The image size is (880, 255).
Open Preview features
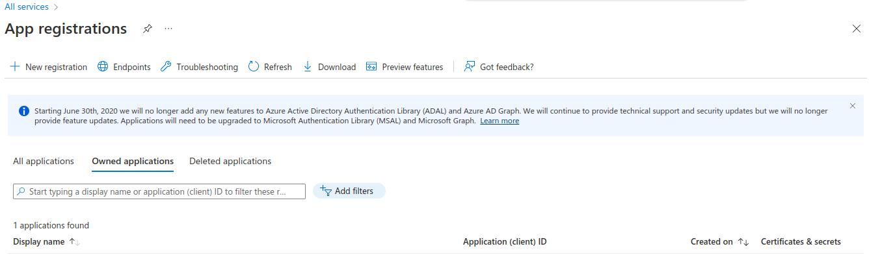(x=405, y=67)
